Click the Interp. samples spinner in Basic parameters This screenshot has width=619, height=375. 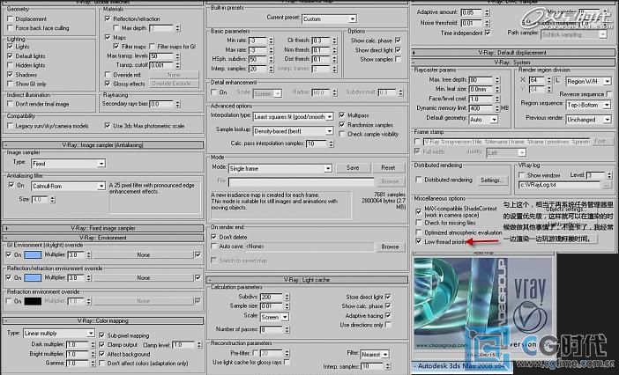point(272,69)
